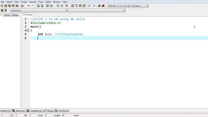Open the Compile Log bottom tab
The image size is (208, 117).
34,110
